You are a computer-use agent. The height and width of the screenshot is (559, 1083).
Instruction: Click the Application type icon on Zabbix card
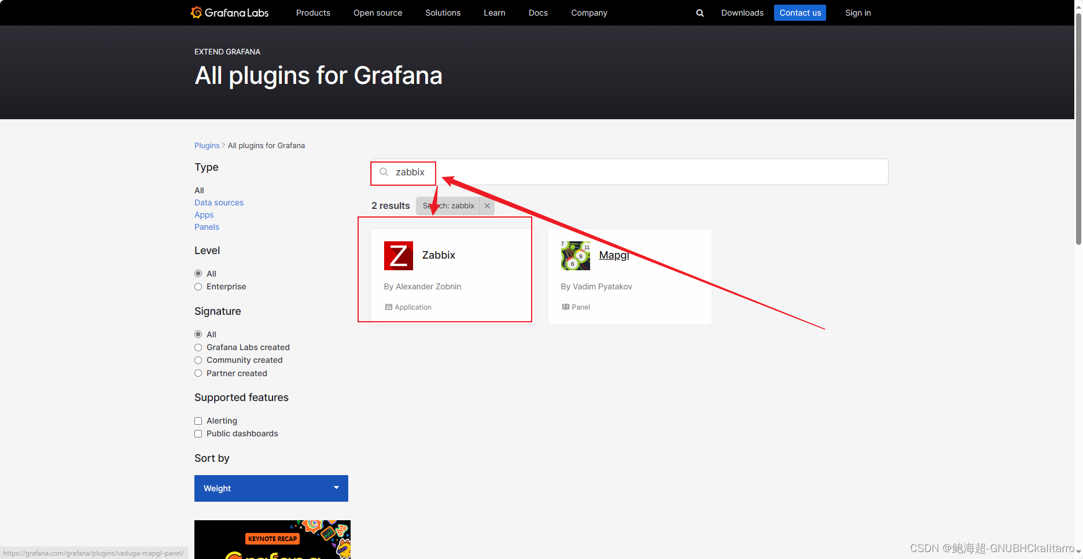(x=389, y=307)
